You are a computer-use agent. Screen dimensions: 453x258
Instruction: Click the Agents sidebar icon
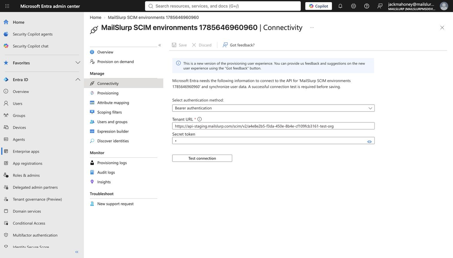[6, 140]
